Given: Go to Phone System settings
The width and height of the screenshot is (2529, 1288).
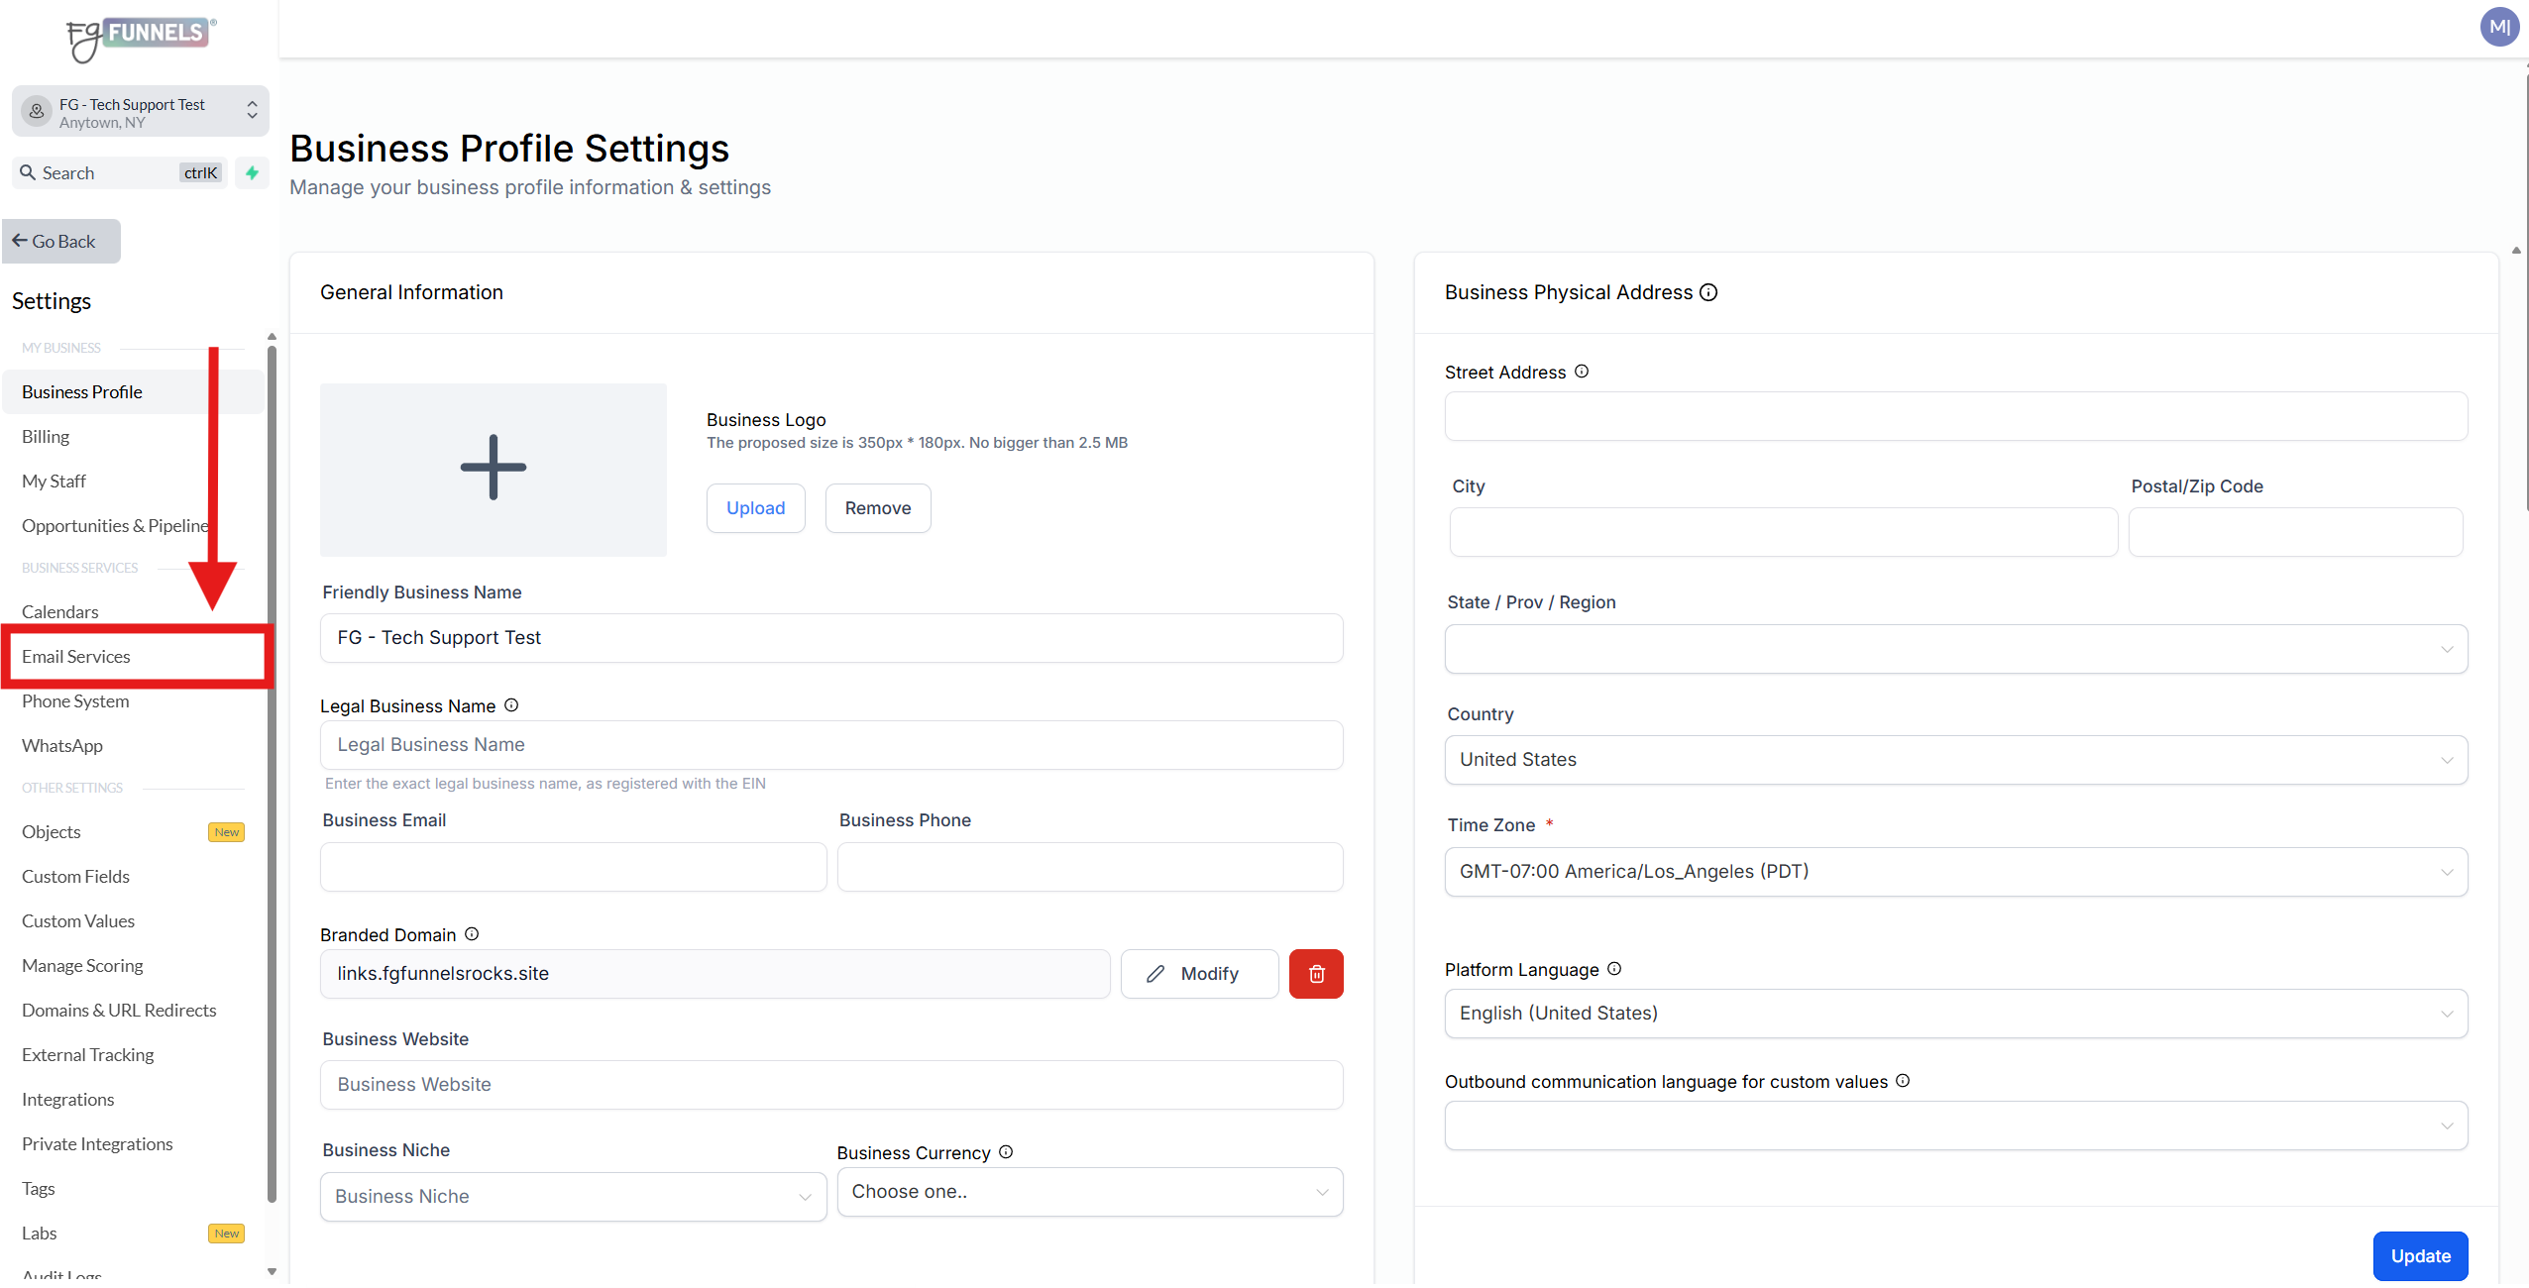Looking at the screenshot, I should click(75, 700).
